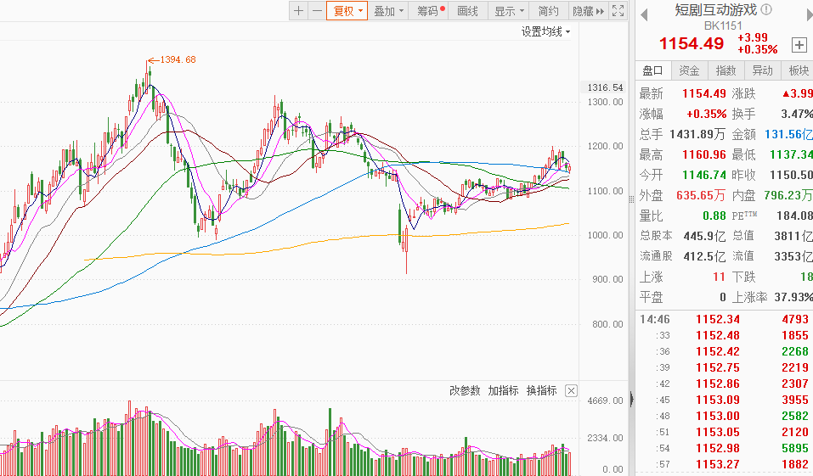
Task: Click the plus zoom-in chart icon
Action: tap(298, 11)
